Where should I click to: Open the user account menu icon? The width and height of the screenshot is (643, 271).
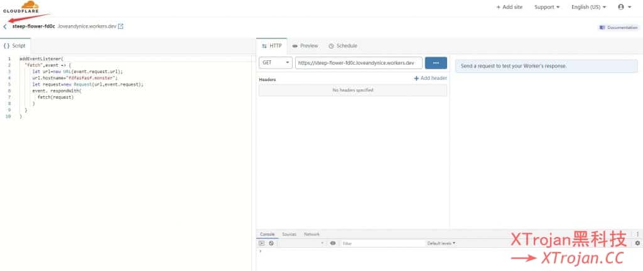coord(624,7)
